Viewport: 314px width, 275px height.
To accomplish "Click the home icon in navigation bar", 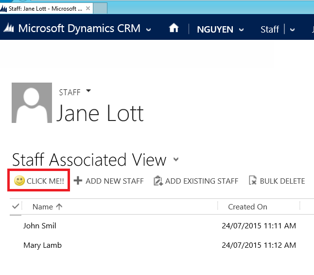I will pos(174,29).
